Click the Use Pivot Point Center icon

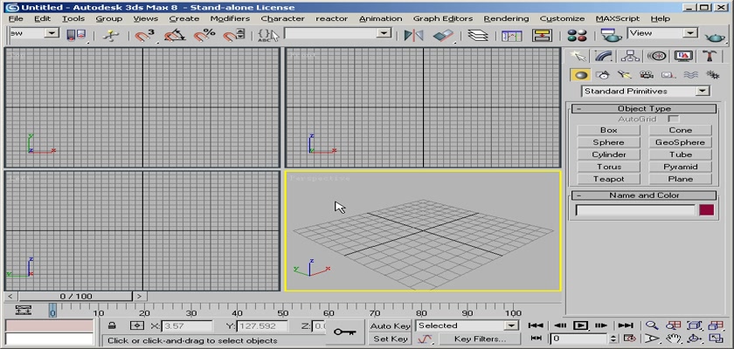click(77, 35)
